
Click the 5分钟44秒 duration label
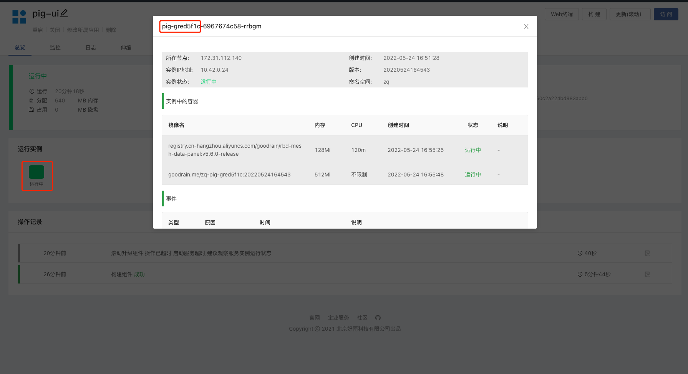pos(598,274)
